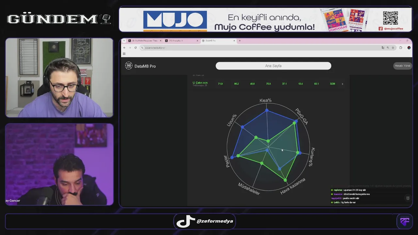Open the tab search dropdown chevron
The image size is (418, 235).
click(x=124, y=41)
